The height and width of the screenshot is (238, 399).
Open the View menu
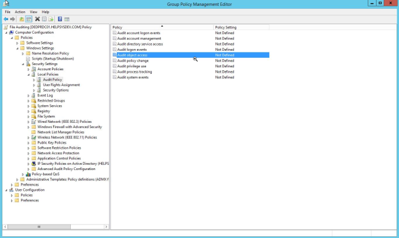click(x=33, y=12)
